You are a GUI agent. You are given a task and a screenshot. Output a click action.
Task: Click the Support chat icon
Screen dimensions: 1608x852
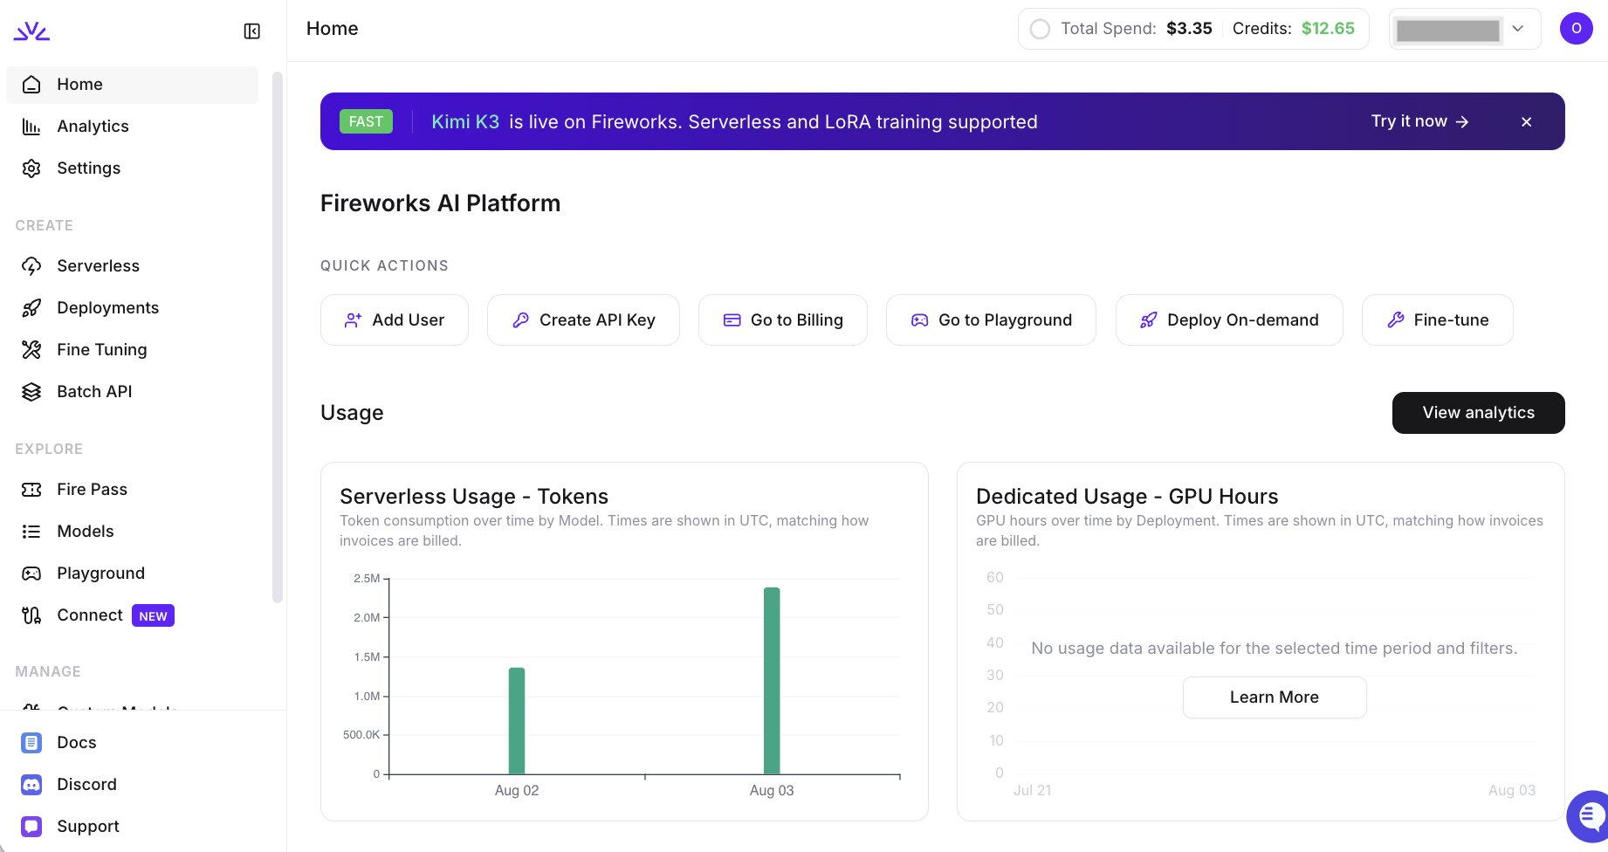coord(31,827)
